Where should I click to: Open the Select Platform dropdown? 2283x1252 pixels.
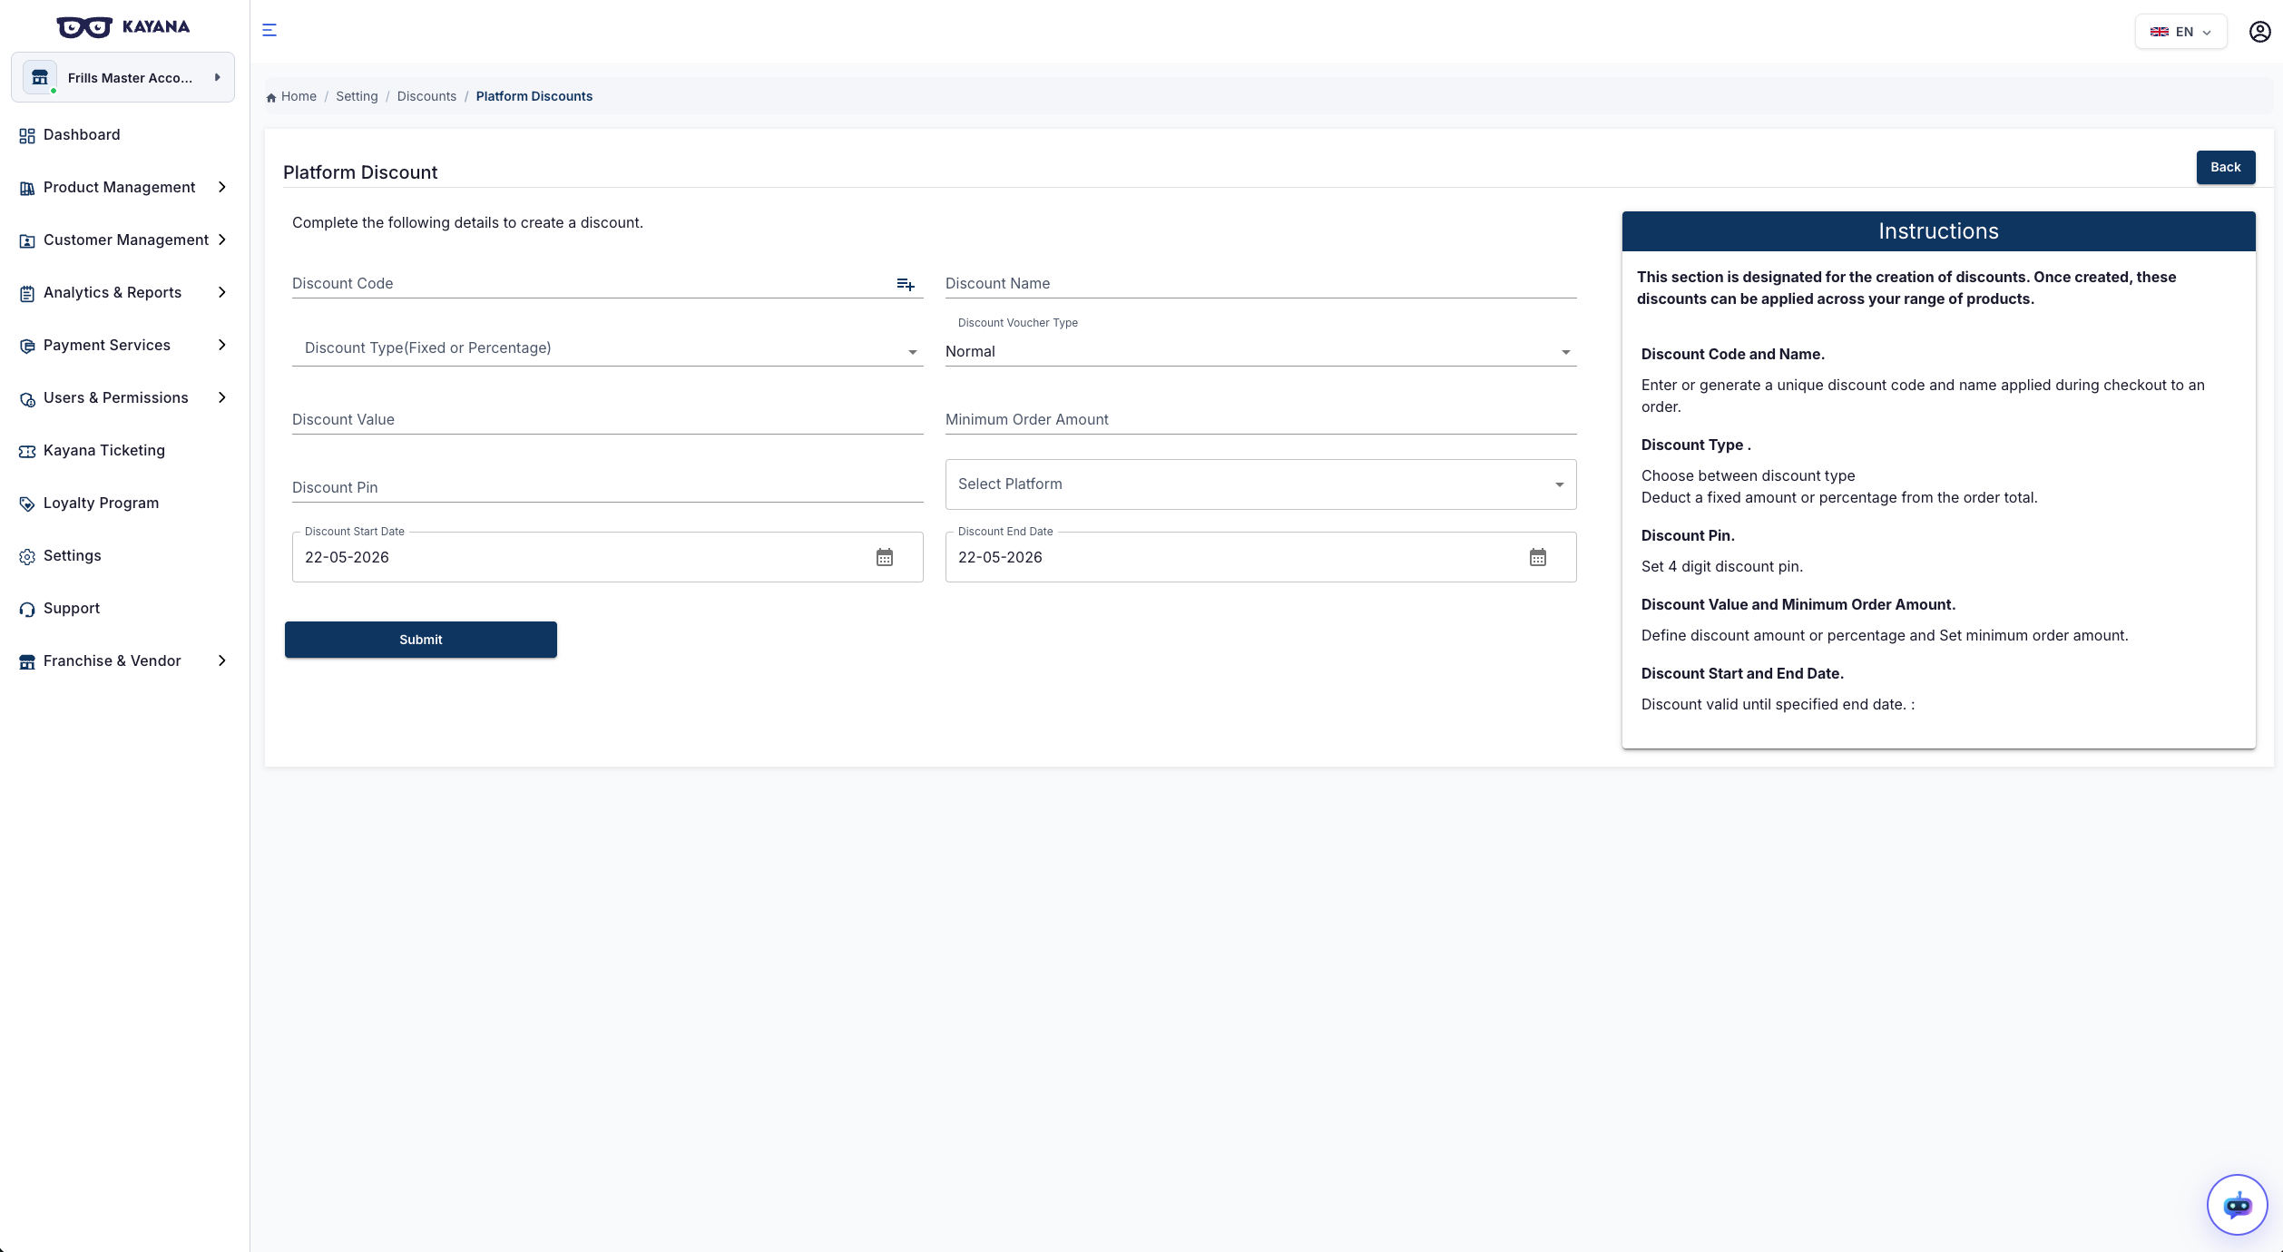coord(1260,484)
